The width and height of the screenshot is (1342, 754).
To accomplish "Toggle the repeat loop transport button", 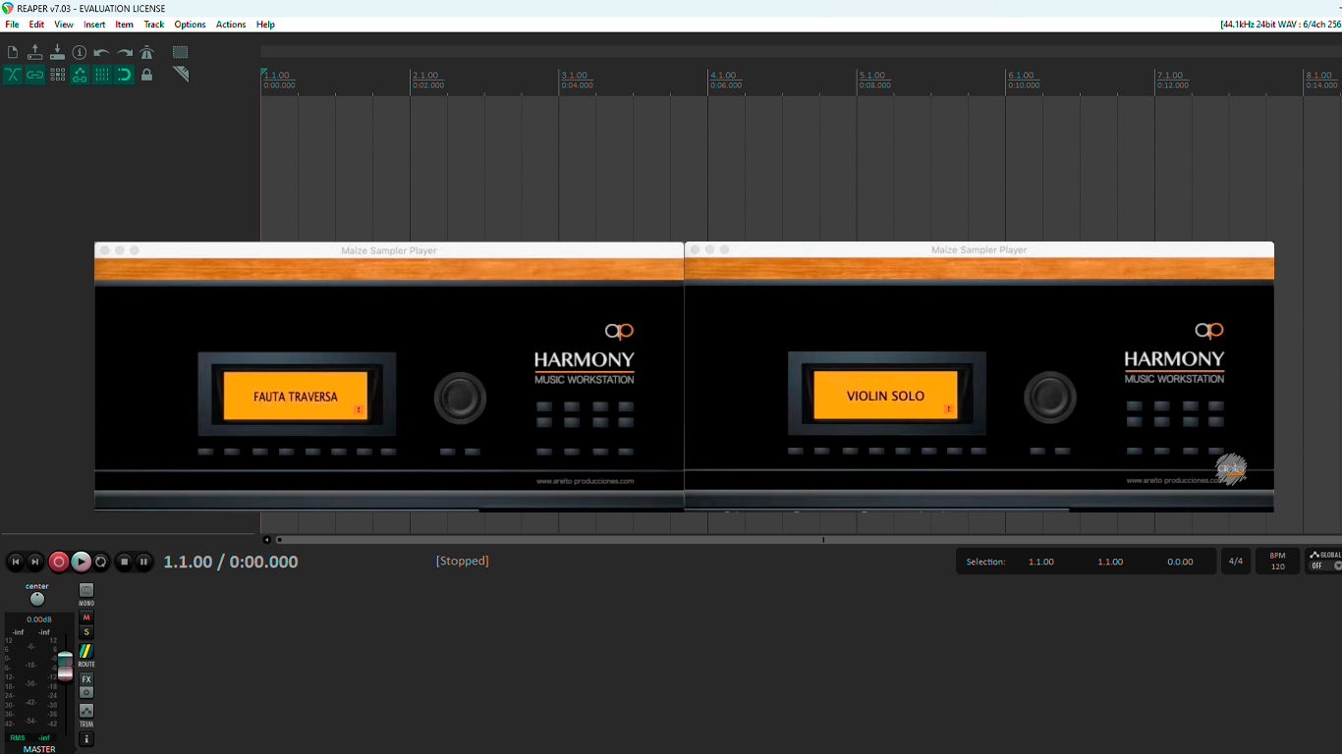I will 101,562.
